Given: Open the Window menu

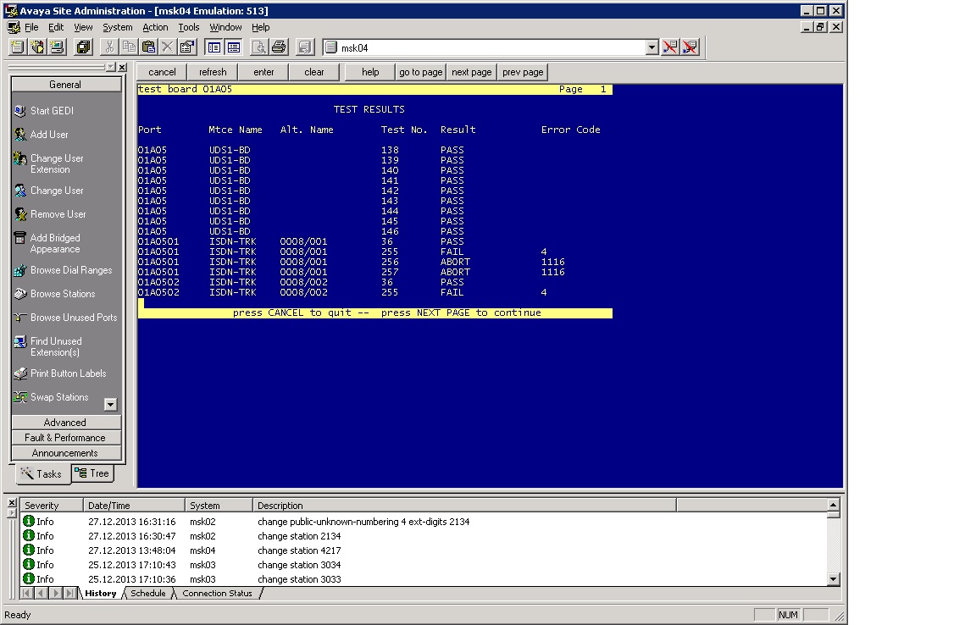Looking at the screenshot, I should [225, 27].
